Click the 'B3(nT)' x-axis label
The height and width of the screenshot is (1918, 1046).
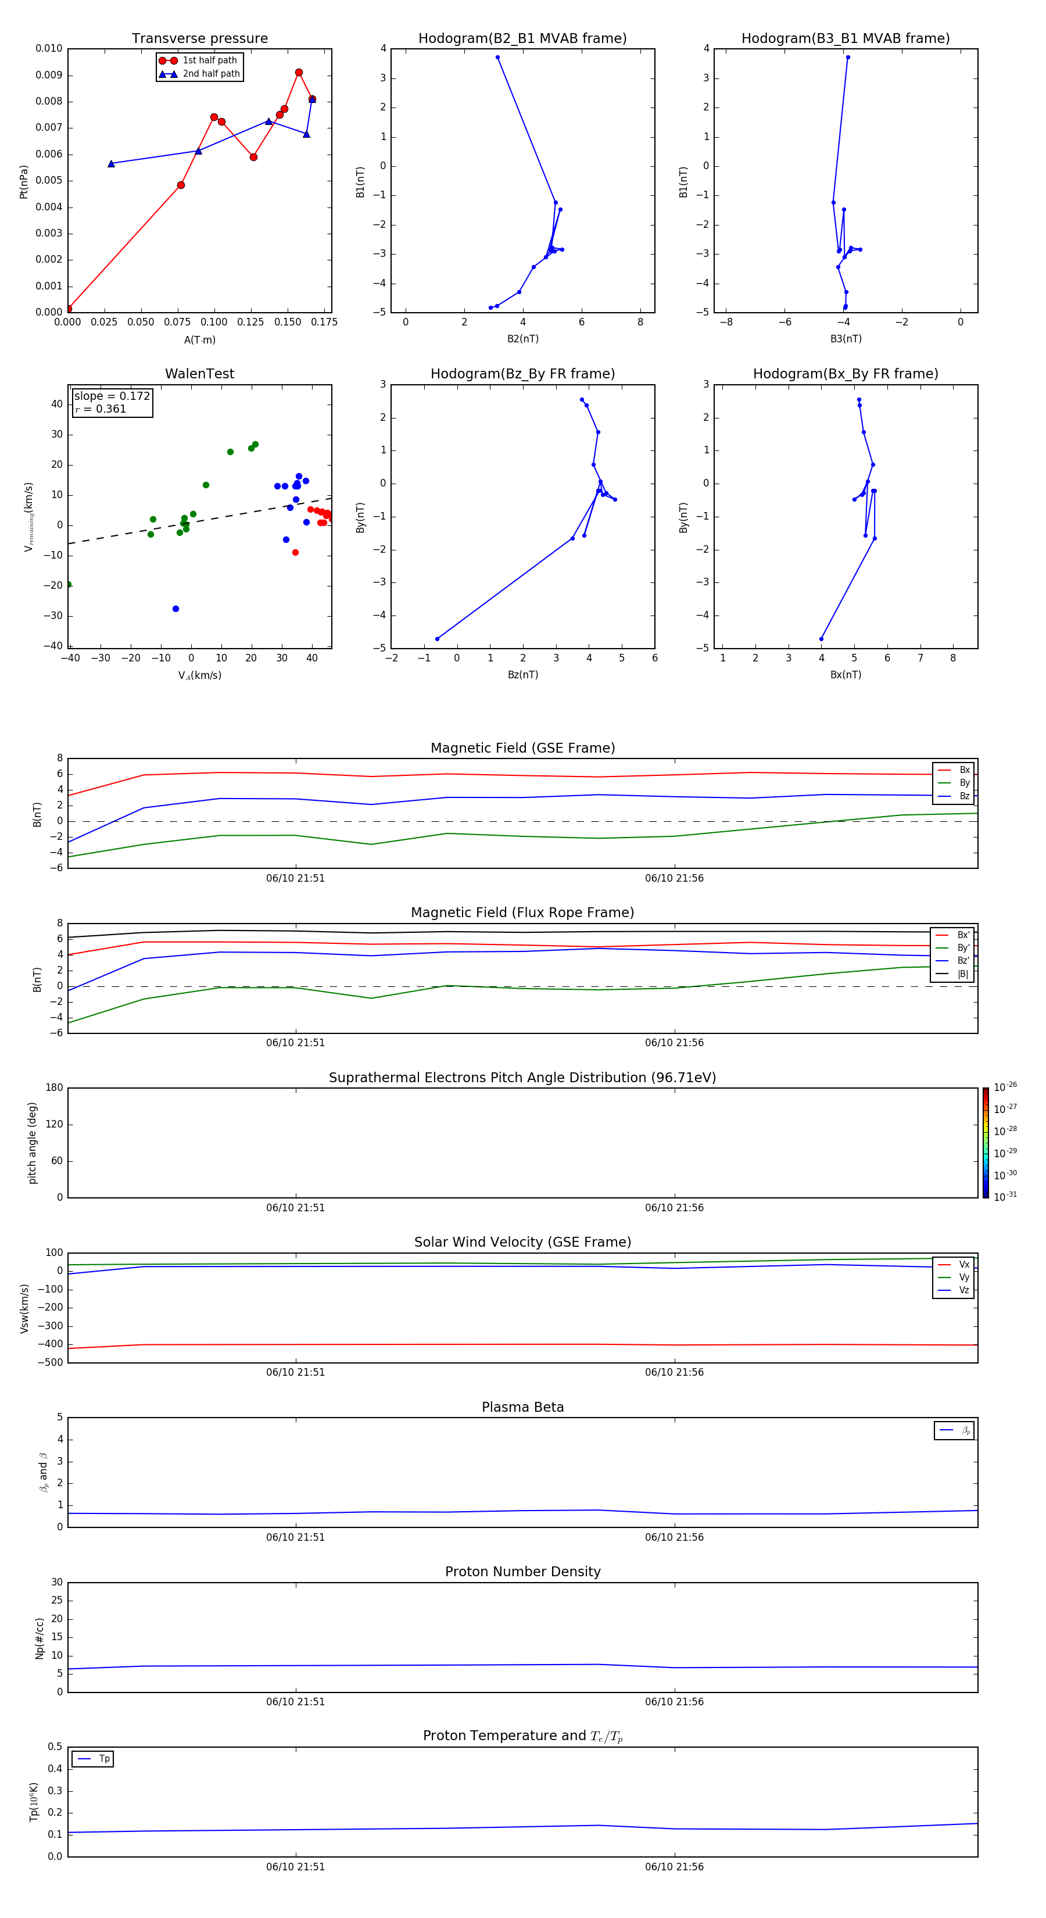[846, 339]
